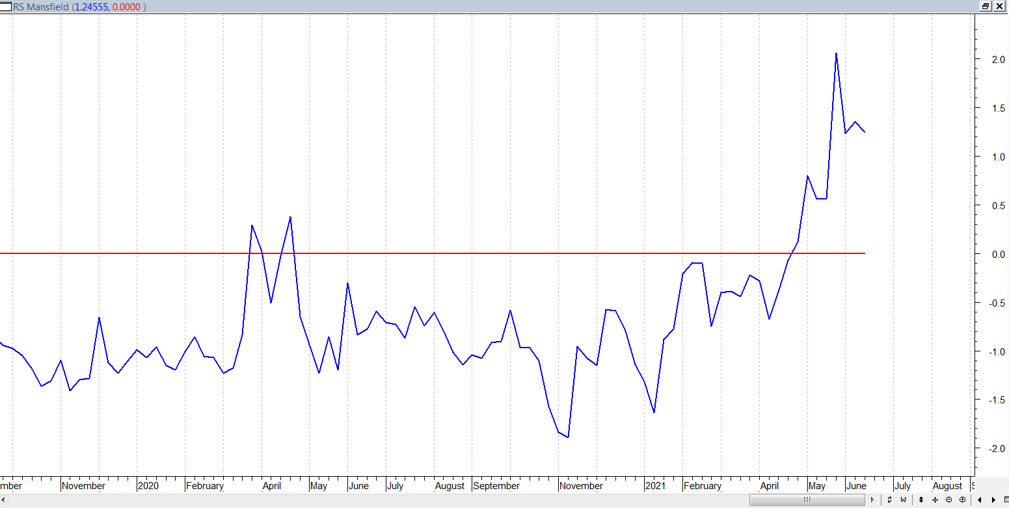Click the highest peak of the blue line
Viewport: 1009px width, 508px height.
click(836, 53)
